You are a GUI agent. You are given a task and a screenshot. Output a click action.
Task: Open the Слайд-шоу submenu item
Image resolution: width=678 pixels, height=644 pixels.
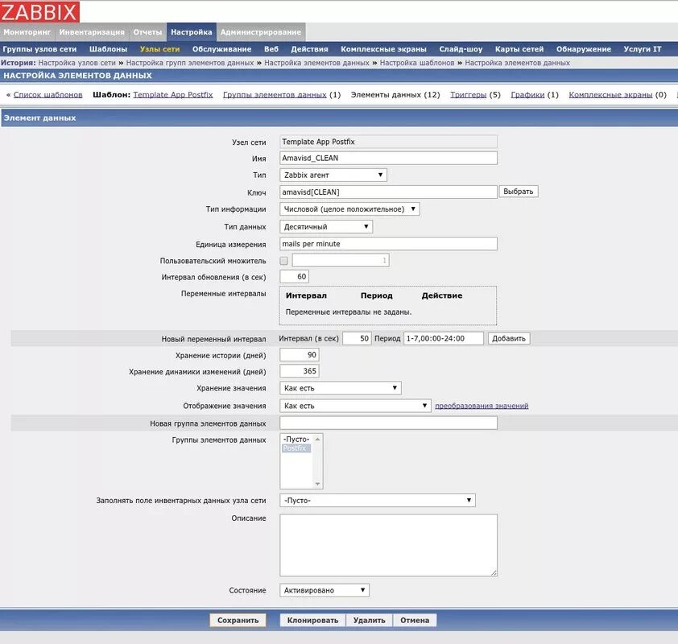(x=461, y=49)
